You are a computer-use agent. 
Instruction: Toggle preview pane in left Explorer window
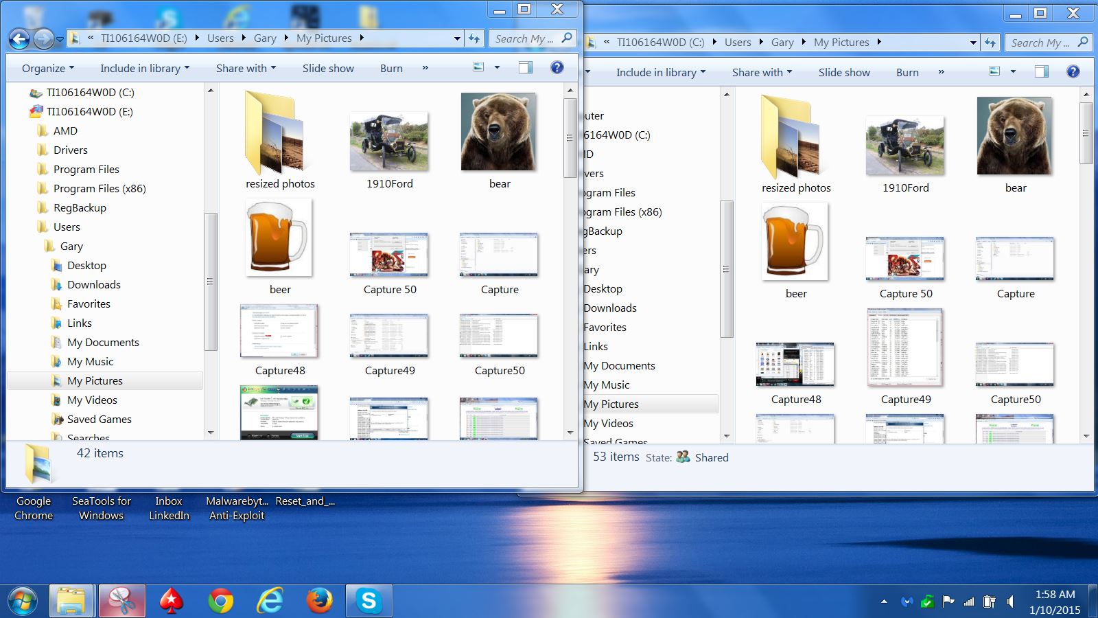tap(526, 67)
